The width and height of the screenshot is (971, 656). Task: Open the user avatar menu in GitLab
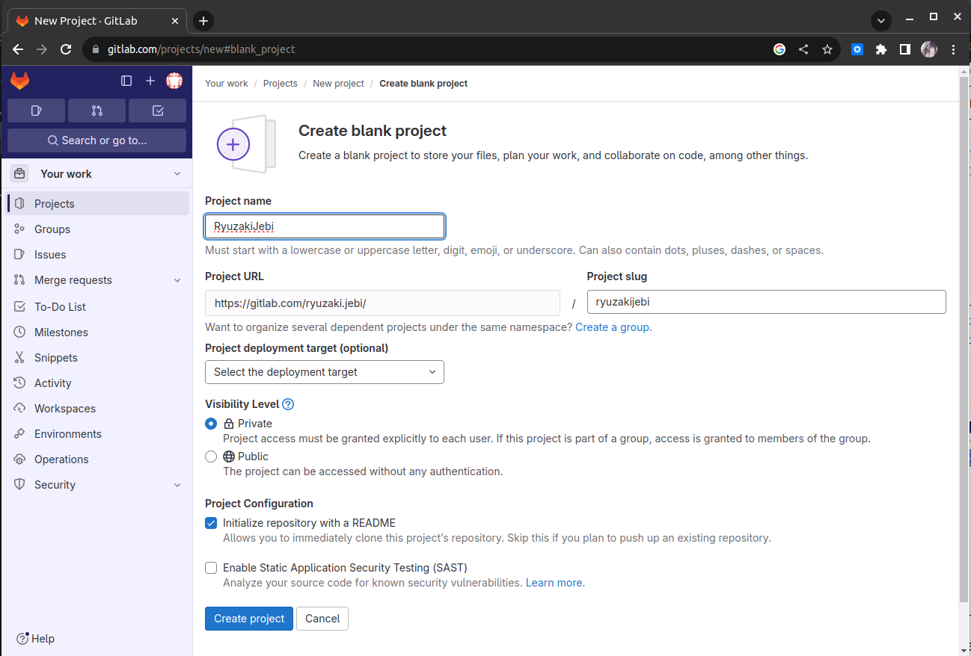(174, 81)
